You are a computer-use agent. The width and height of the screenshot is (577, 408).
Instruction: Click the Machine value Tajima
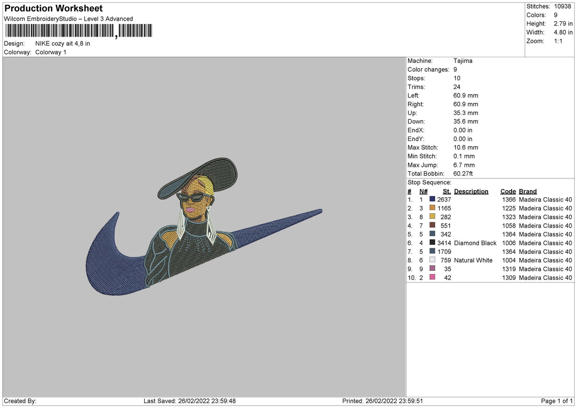[x=463, y=61]
